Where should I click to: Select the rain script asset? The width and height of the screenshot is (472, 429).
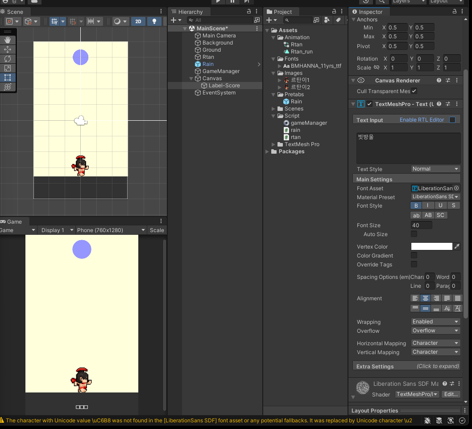[295, 130]
